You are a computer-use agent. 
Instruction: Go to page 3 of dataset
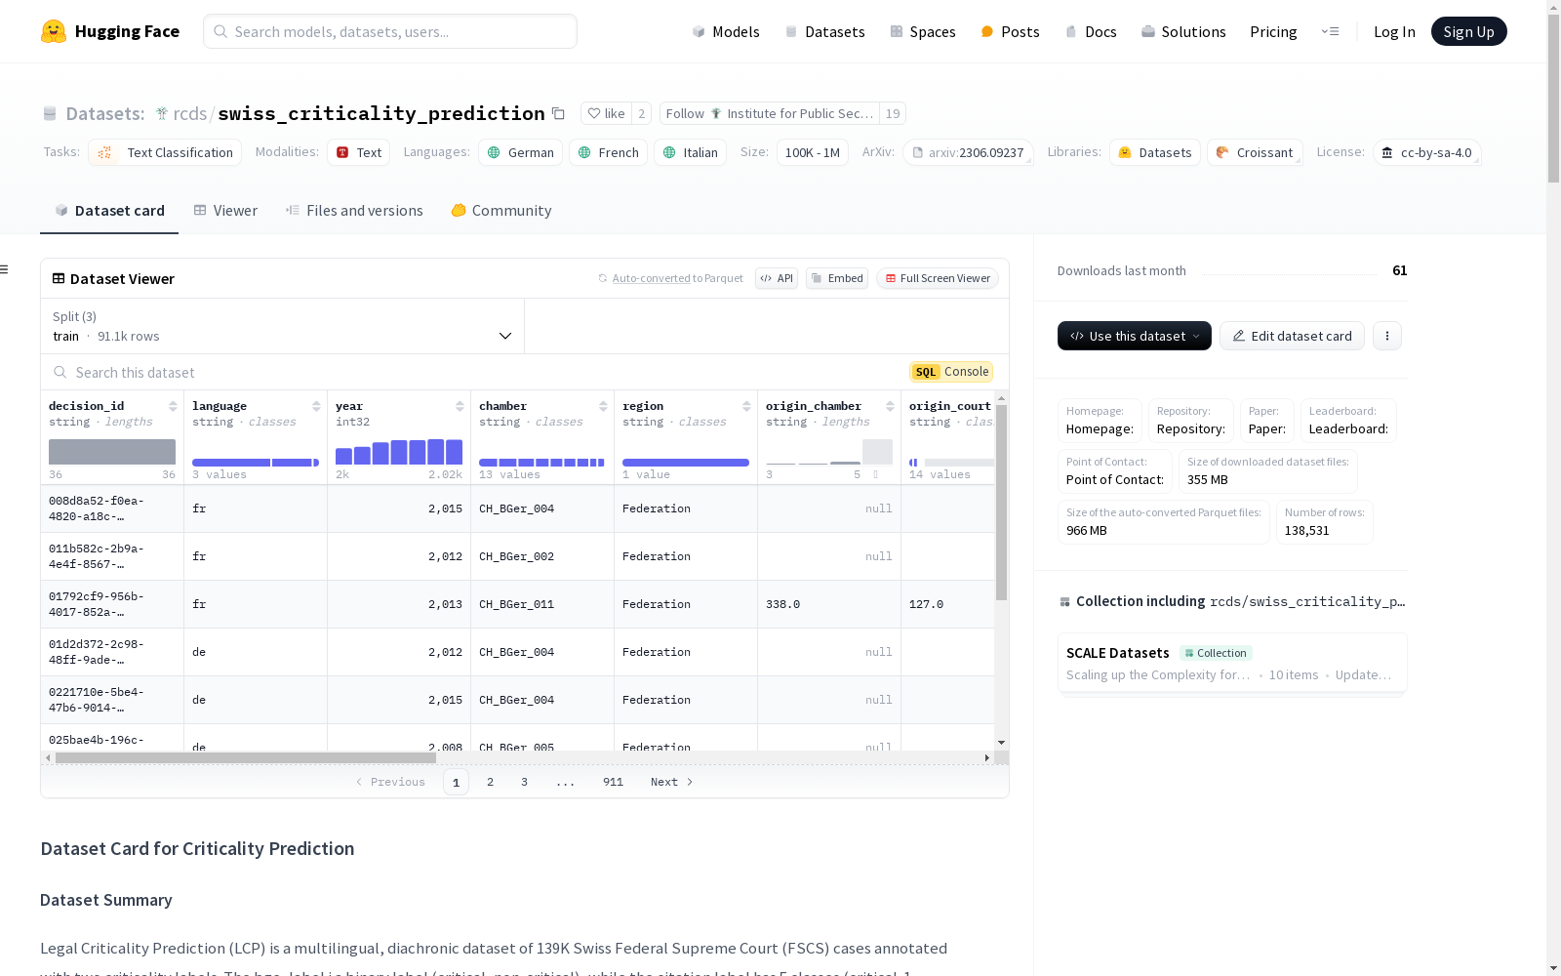coord(524,782)
